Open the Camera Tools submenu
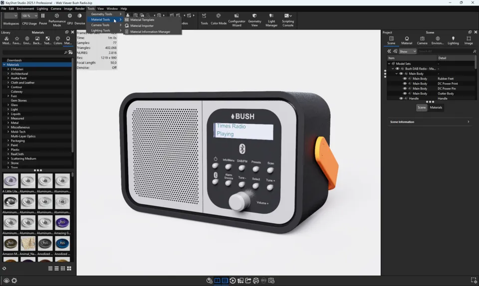This screenshot has height=286, width=479. pos(105,25)
